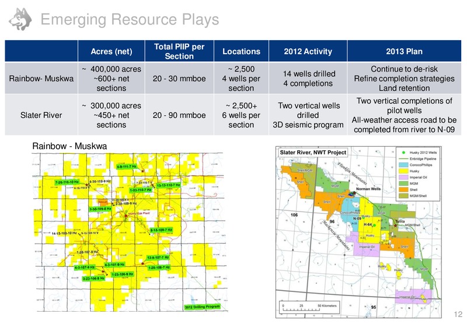The width and height of the screenshot is (467, 324).
Task: Click the 'N-09' well label on Slater map
Action: point(357,219)
